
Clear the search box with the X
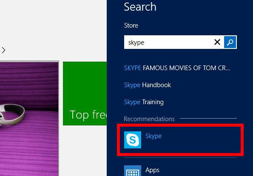point(217,42)
